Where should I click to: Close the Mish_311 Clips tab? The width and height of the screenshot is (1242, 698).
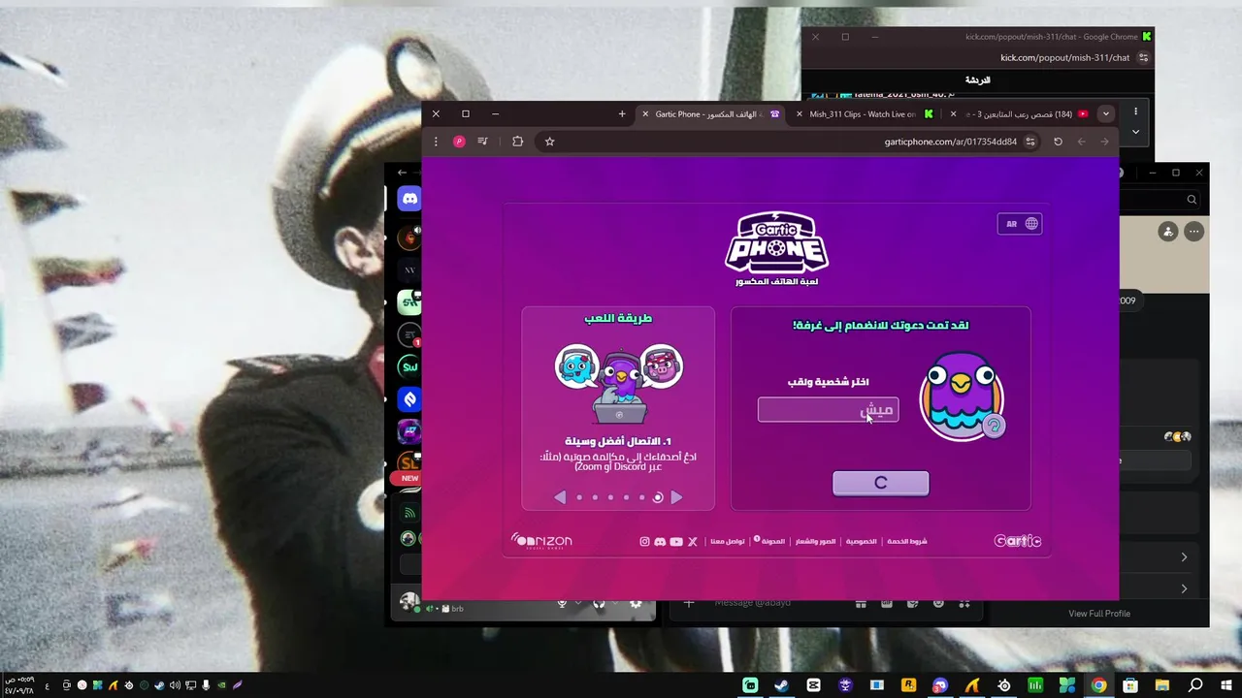click(800, 114)
